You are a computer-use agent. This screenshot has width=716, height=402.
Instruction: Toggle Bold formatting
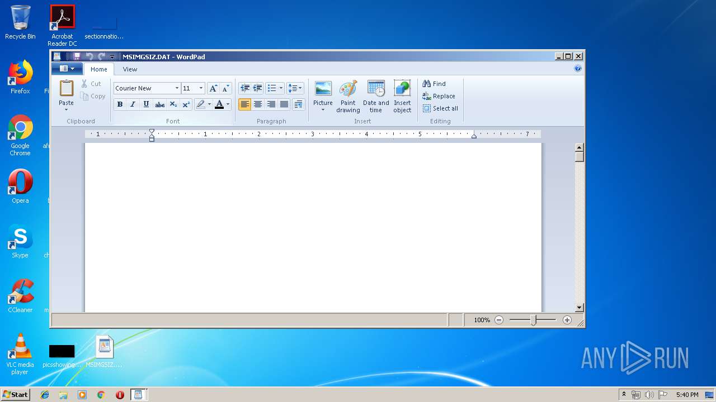(120, 104)
